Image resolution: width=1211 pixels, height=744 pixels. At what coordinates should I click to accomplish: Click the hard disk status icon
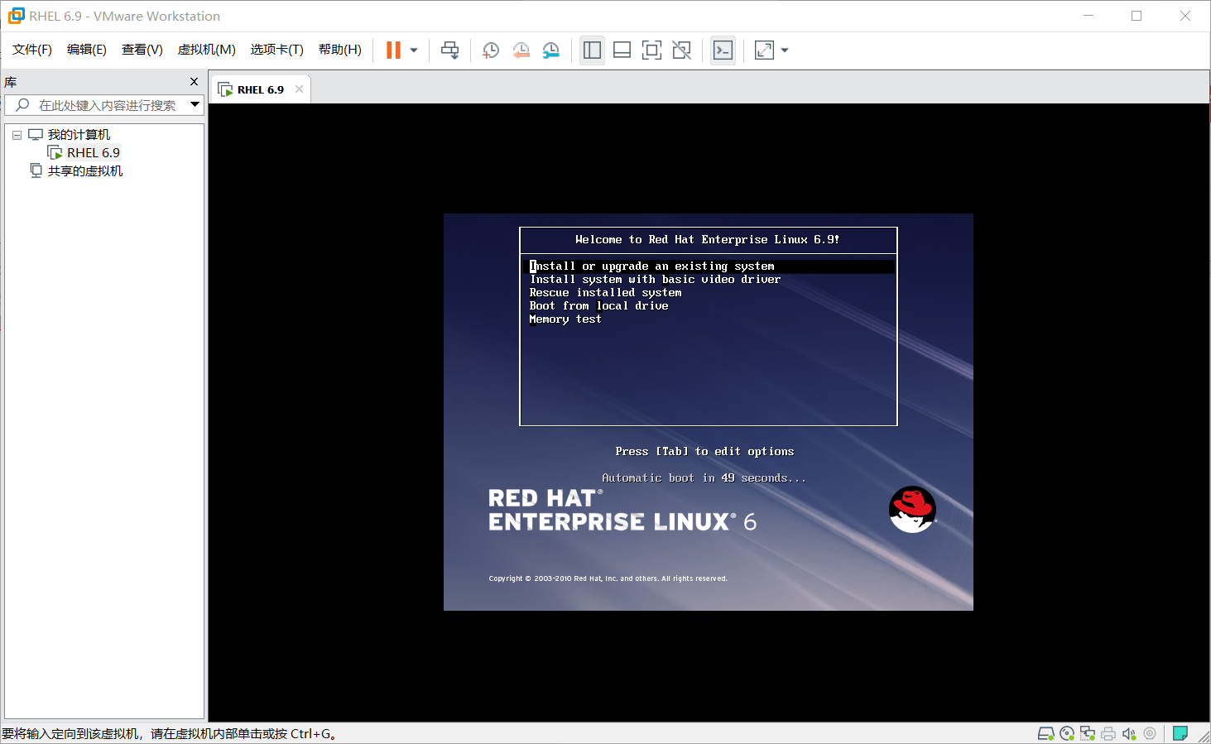(x=1045, y=733)
